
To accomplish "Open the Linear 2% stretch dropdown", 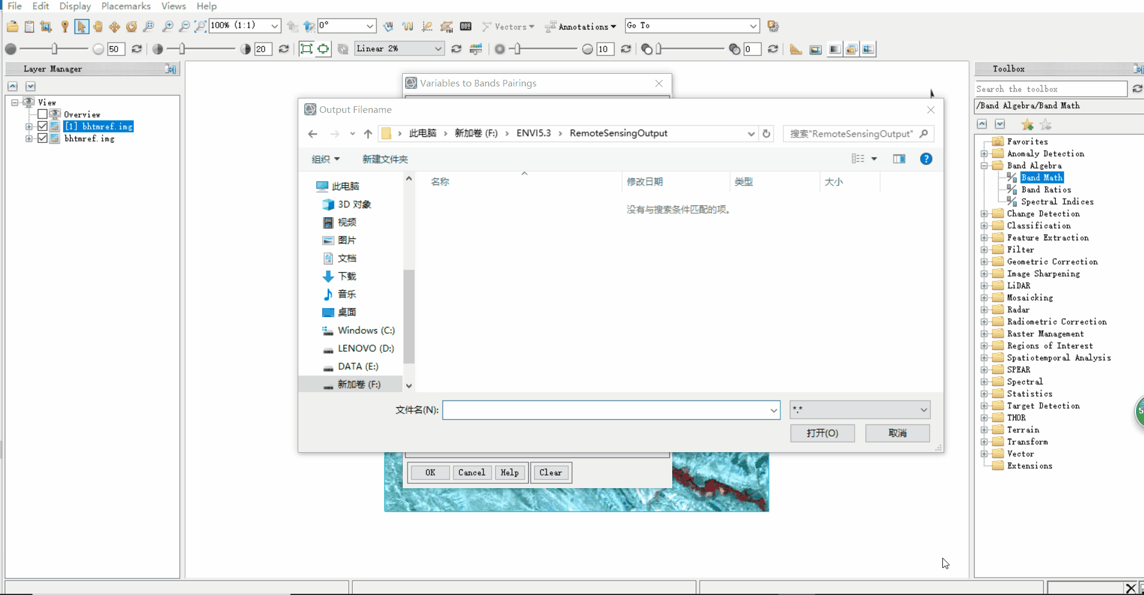I will pyautogui.click(x=438, y=49).
